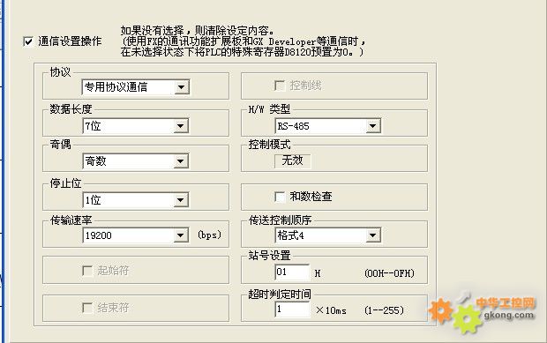The image size is (547, 343).
Task: Open the 协议 dropdown arrow
Action: 182,87
